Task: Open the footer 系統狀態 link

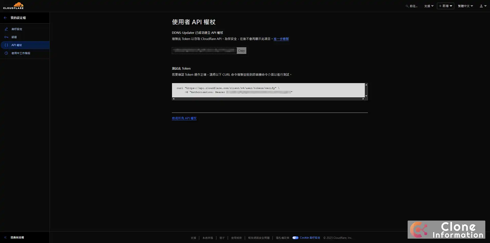Action: pos(207,238)
